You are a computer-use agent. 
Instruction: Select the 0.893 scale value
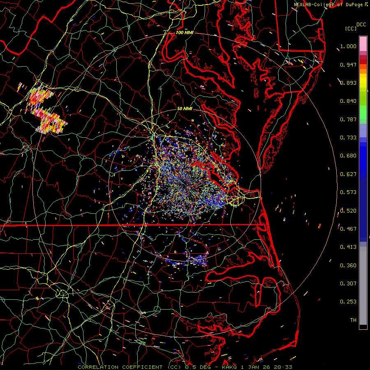pos(348,83)
